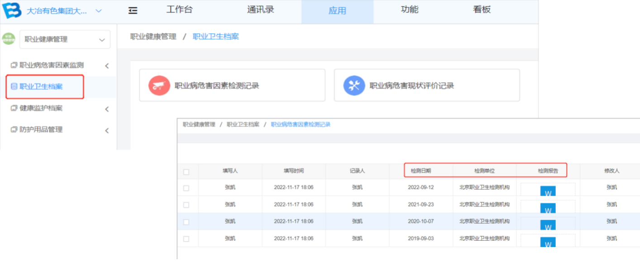Click the 大冶有色集团大... organization name
Viewport: 640px width, 261px height.
(x=57, y=11)
